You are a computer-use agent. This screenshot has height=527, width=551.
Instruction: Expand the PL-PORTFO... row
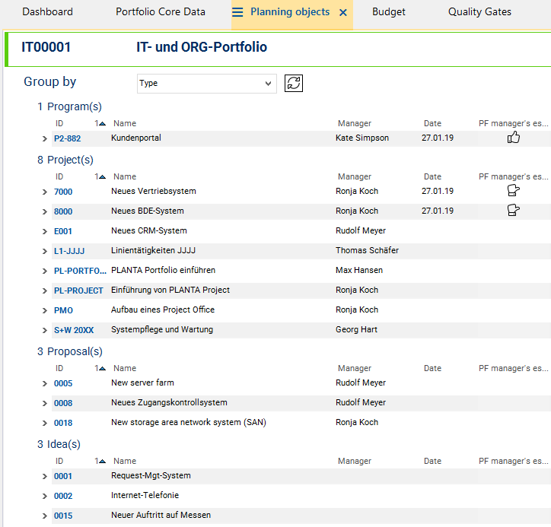(x=45, y=271)
